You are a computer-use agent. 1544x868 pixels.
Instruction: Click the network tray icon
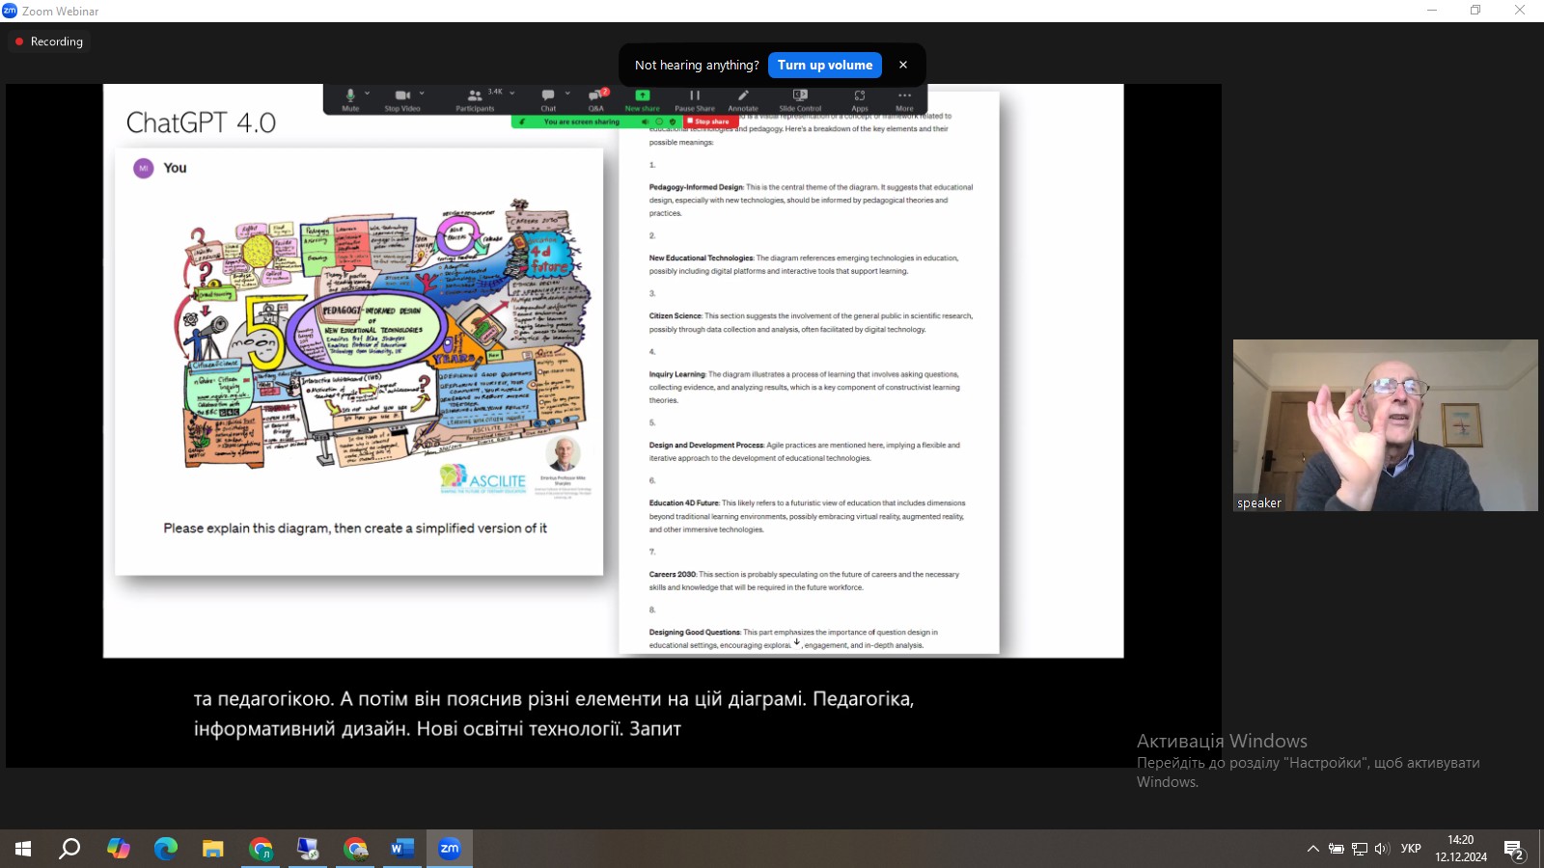click(1360, 849)
